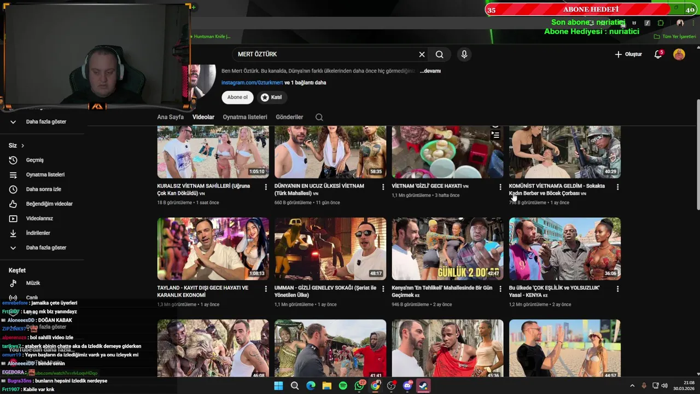Open File Explorer from the taskbar
This screenshot has width=700, height=394.
[x=327, y=386]
